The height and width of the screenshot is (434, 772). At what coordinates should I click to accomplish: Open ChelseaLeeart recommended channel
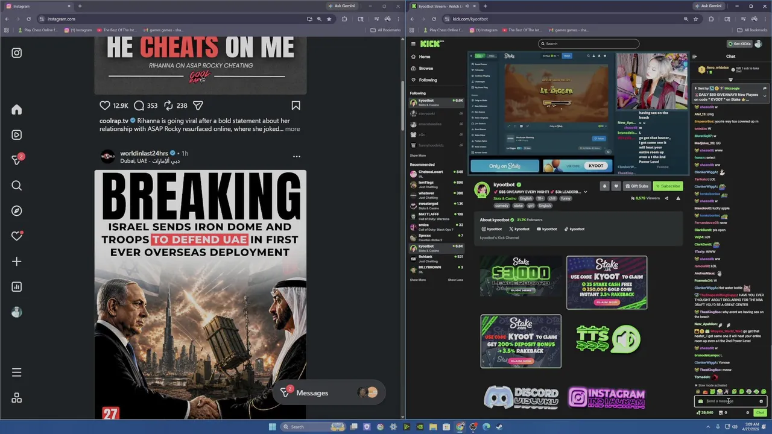[x=437, y=173]
